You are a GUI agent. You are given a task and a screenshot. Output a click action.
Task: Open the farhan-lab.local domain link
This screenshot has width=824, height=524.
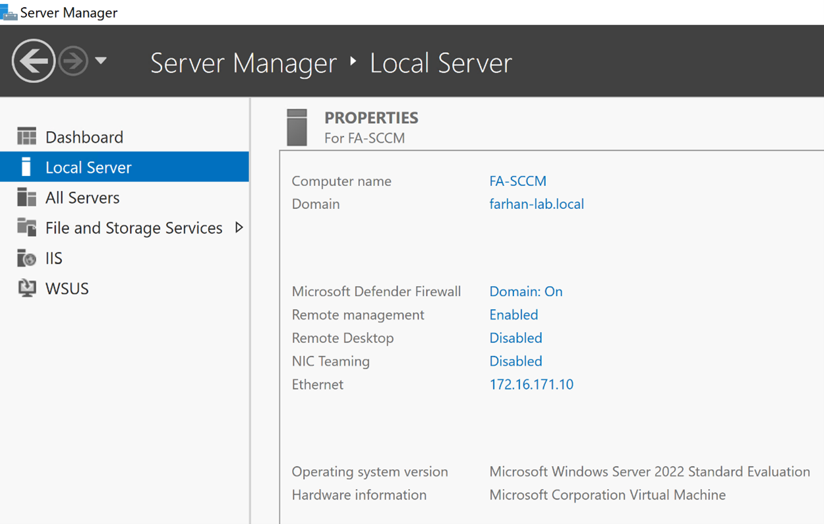(x=536, y=204)
